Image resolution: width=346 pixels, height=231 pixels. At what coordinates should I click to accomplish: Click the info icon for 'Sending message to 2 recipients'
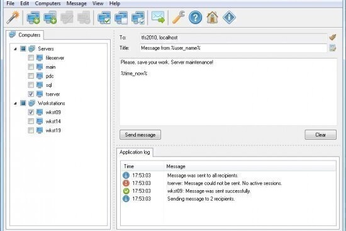[126, 198]
